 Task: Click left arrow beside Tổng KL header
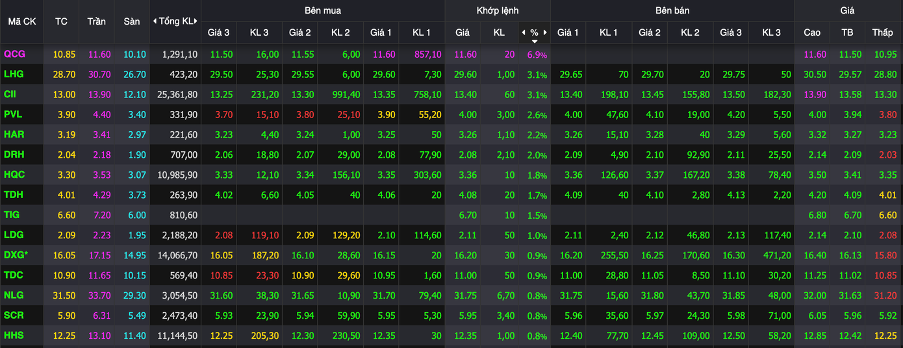(x=155, y=21)
